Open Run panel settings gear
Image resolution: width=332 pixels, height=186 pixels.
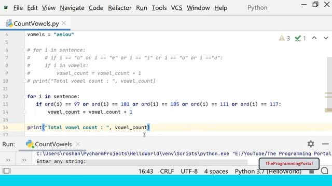311,144
